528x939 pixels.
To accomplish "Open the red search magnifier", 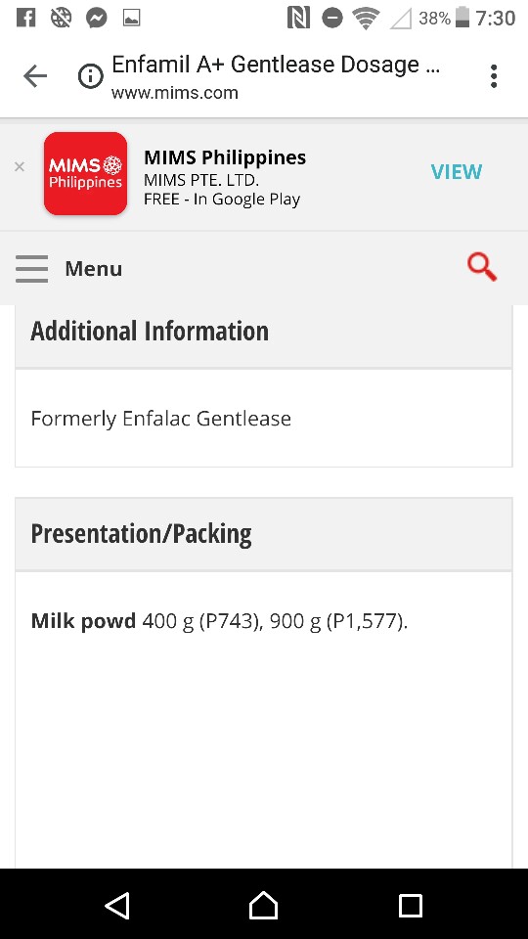I will pyautogui.click(x=482, y=266).
